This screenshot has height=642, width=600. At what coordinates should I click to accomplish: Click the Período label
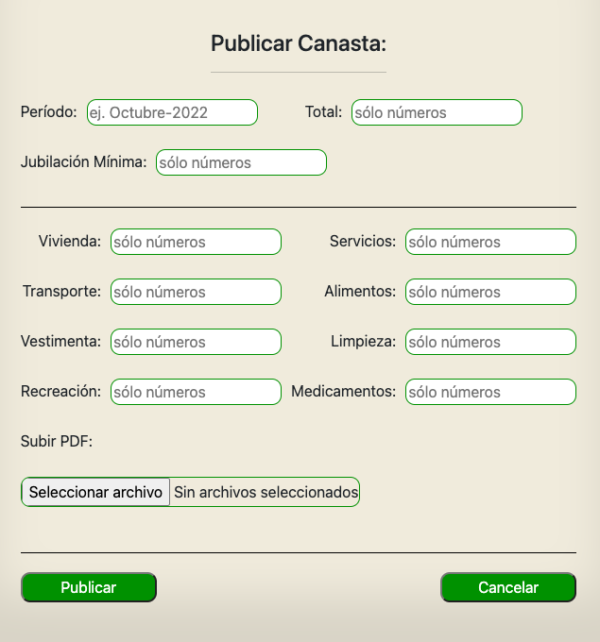[x=49, y=111]
